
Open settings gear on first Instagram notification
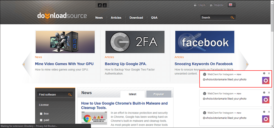pos(264,73)
